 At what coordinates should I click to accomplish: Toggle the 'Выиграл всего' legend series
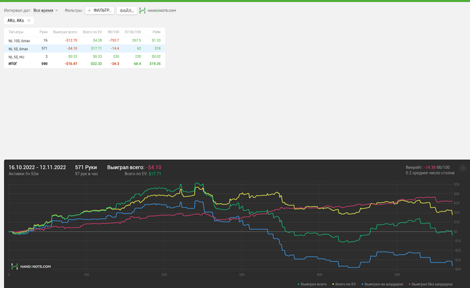(x=312, y=284)
